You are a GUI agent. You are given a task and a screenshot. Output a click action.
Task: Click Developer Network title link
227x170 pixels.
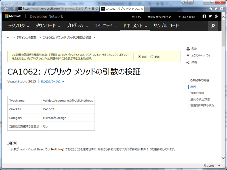(x=46, y=16)
